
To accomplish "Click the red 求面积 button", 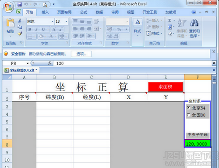I will pyautogui.click(x=166, y=87).
